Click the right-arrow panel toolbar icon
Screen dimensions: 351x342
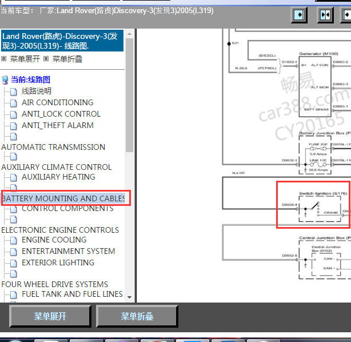[x=299, y=15]
